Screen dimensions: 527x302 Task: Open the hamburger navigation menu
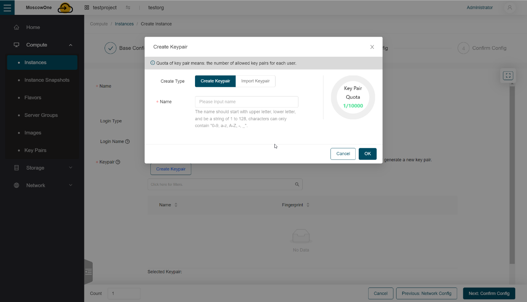tap(7, 7)
